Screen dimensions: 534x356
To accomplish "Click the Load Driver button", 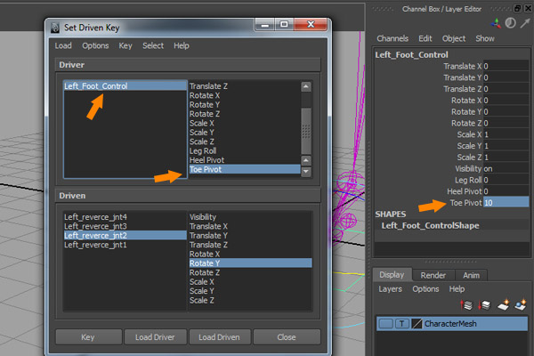I will tap(155, 337).
